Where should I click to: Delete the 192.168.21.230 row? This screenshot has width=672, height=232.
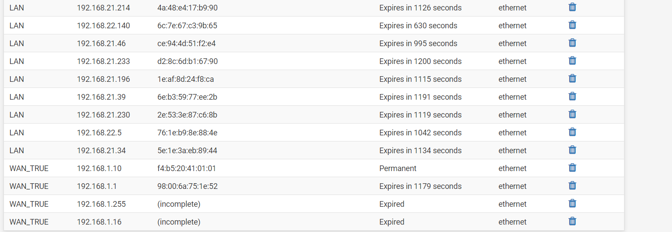tap(572, 114)
